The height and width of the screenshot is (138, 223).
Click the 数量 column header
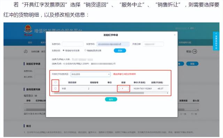click(x=123, y=82)
